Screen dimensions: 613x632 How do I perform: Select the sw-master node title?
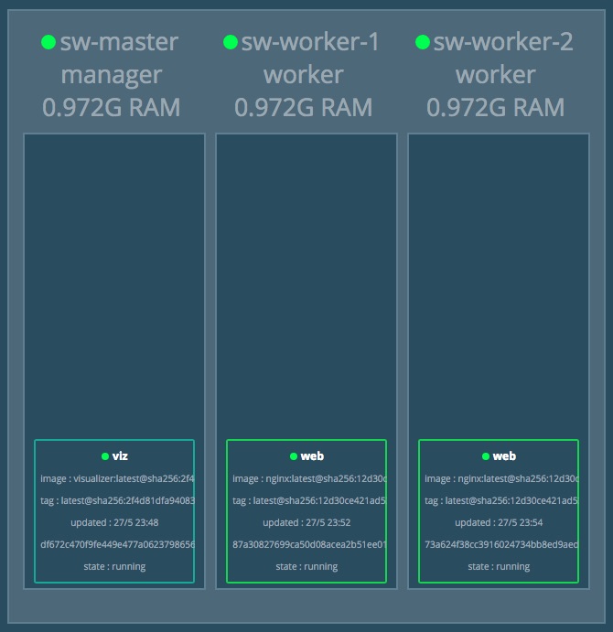coord(119,43)
